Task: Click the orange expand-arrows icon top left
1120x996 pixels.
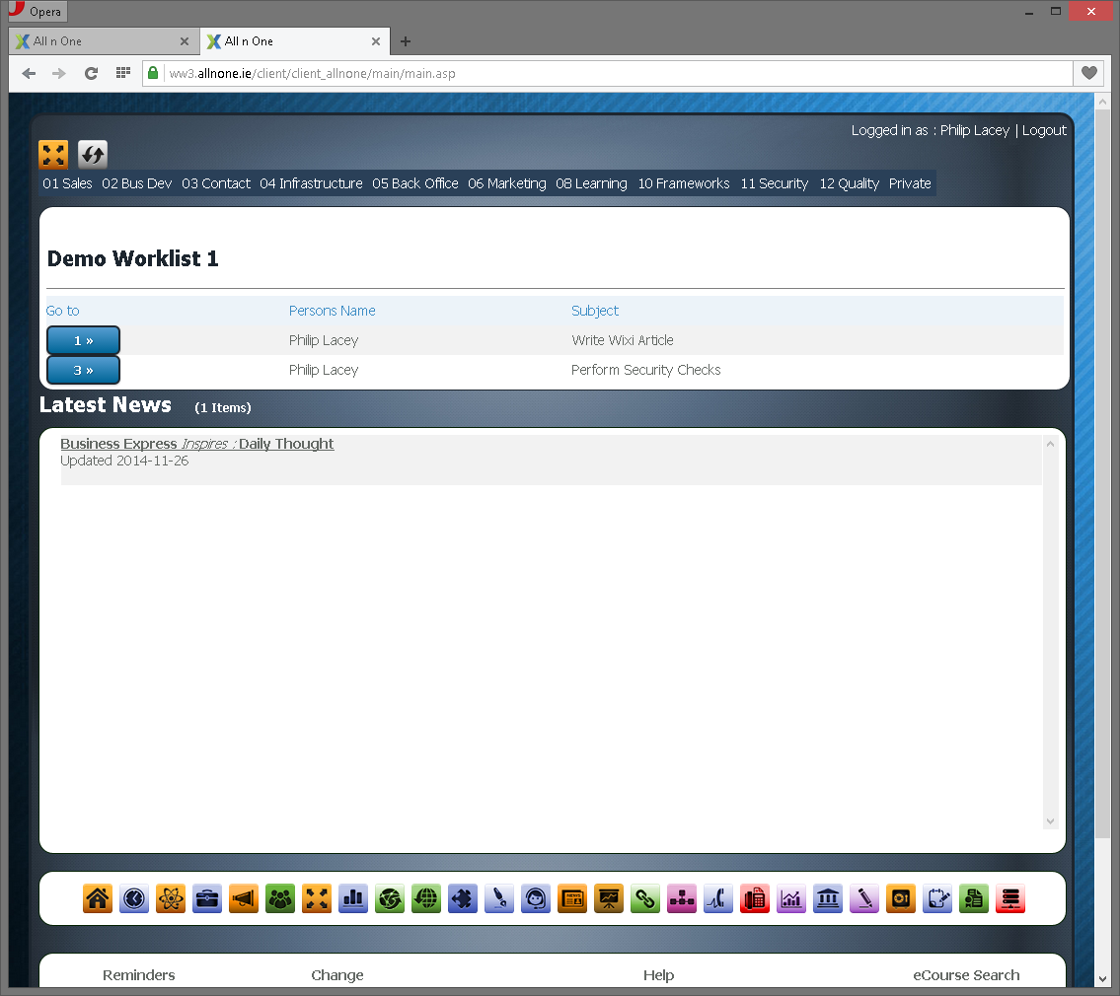Action: pos(53,154)
